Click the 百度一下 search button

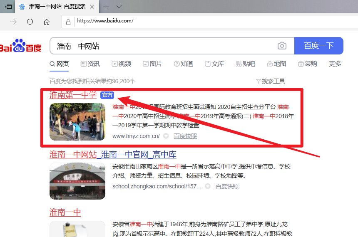[x=319, y=46]
